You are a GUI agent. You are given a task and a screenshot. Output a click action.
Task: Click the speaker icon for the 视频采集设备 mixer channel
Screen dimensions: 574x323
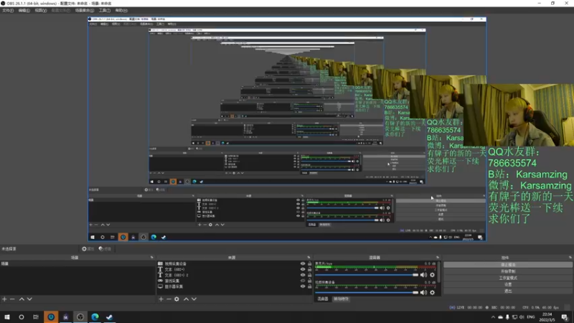(423, 293)
